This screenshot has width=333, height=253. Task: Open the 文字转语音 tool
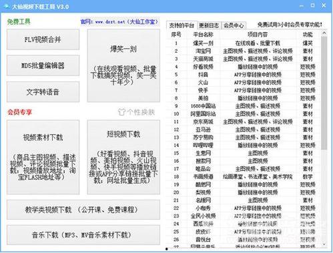pos(43,92)
